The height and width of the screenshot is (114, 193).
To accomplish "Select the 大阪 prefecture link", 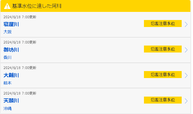I will click(x=8, y=32).
